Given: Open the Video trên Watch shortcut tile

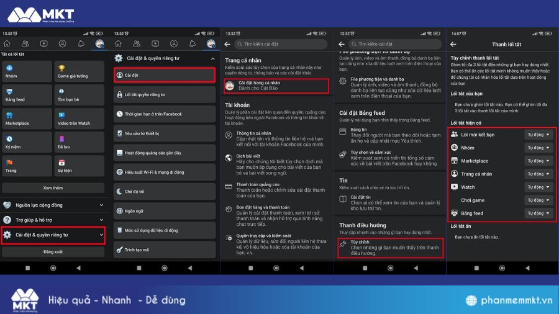Looking at the screenshot, I should pyautogui.click(x=79, y=119).
